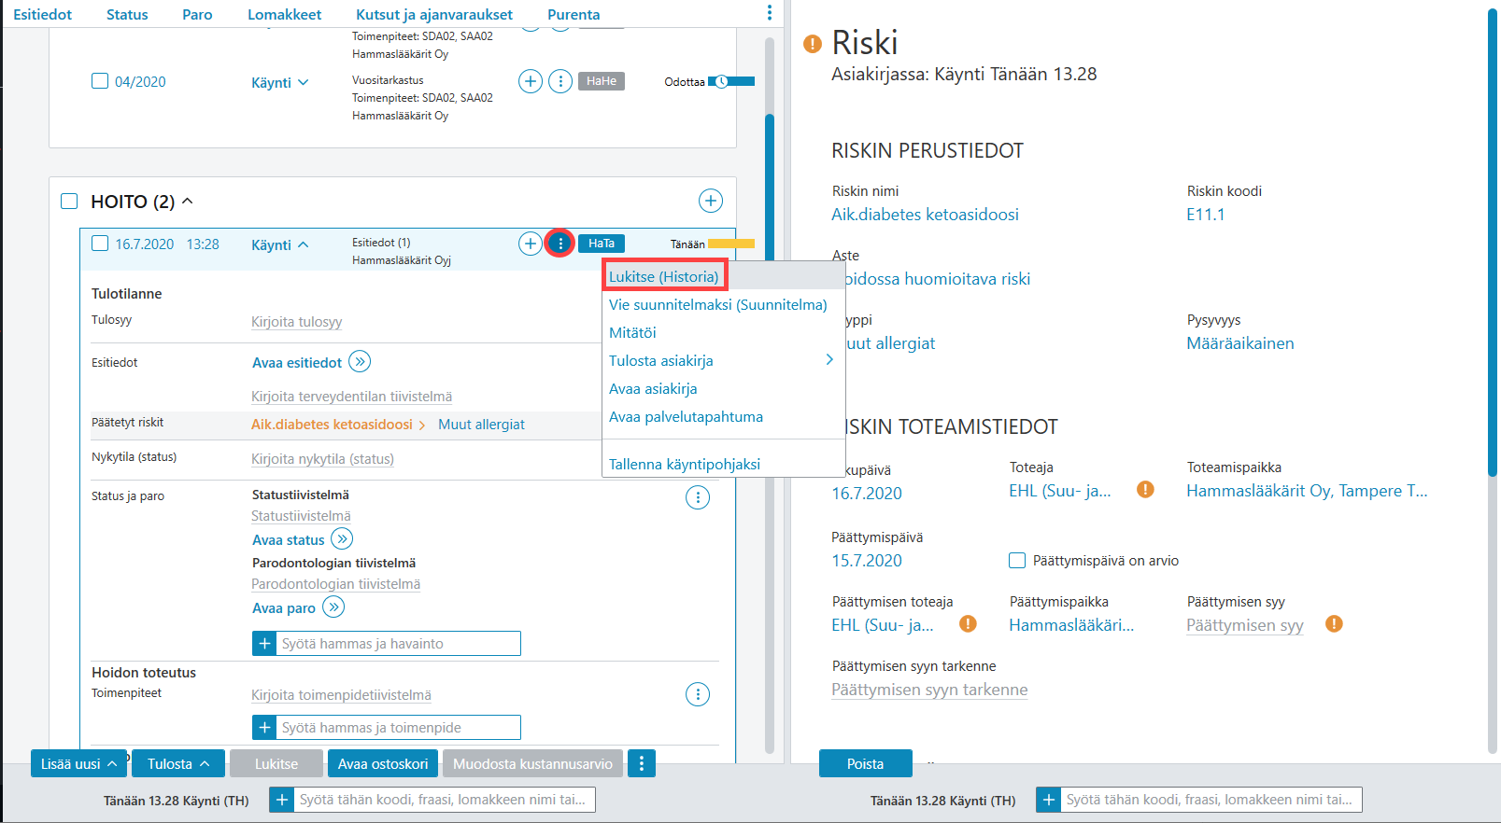
Task: Tick the 04/2020 visit checkbox
Action: point(100,81)
